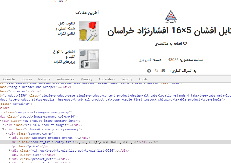Click the 'شناسه محصول:' label

(x=192, y=60)
